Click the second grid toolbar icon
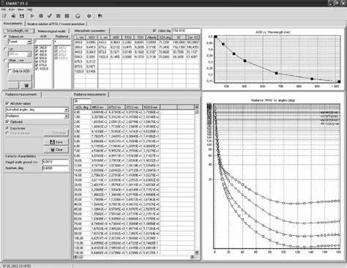 tap(67, 16)
